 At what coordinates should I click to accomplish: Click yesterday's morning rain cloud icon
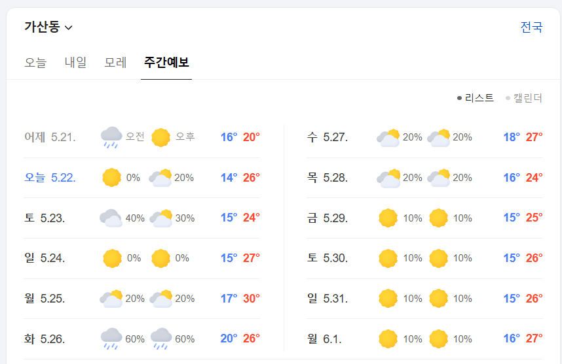pos(111,137)
